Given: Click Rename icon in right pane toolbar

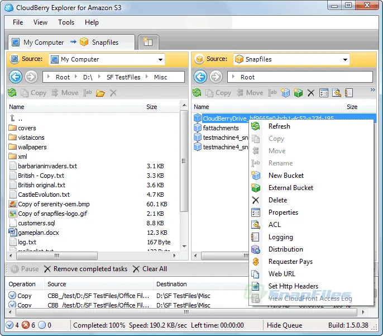Looking at the screenshot, I should pos(272,93).
